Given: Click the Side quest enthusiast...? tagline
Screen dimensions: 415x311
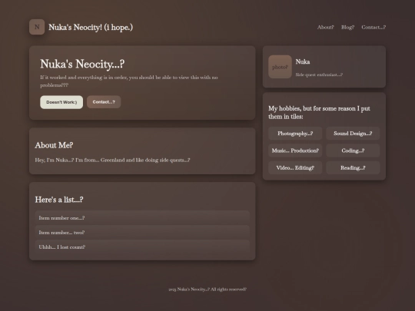Looking at the screenshot, I should (x=319, y=74).
